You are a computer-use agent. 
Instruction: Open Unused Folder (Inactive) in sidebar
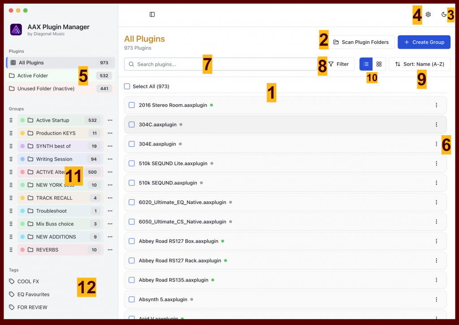pyautogui.click(x=46, y=89)
